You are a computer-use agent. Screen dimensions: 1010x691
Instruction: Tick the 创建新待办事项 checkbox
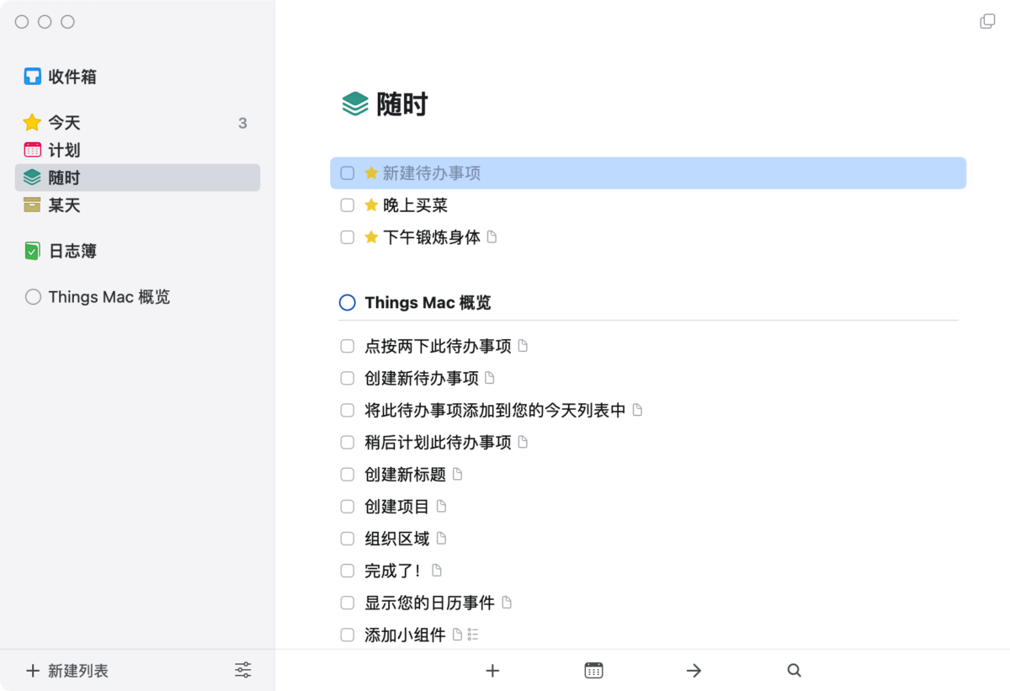click(x=347, y=378)
